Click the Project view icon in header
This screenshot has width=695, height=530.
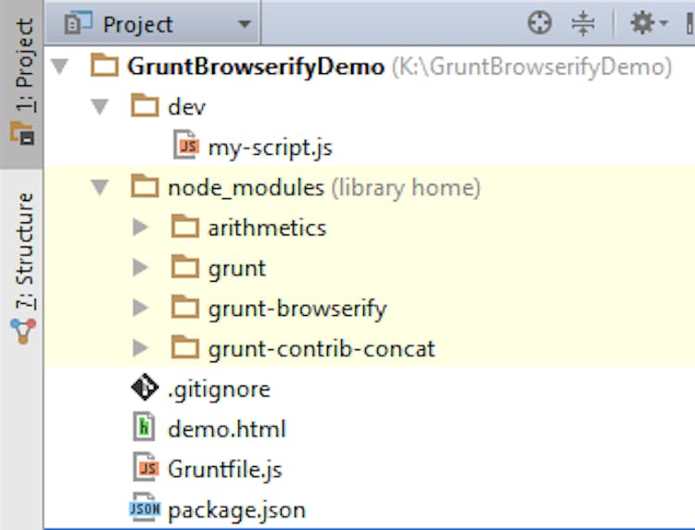[x=78, y=23]
